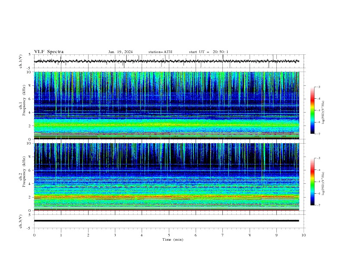Screen dimensions: 342x264
Task: Select the ch.2 "Frequency (kHz)" axis label
Action: point(24,172)
